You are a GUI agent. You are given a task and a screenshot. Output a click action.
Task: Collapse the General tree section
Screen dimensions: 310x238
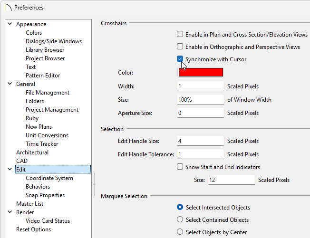10,84
